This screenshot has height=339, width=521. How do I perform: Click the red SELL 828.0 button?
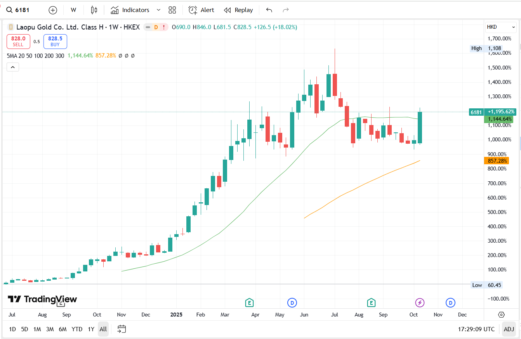pyautogui.click(x=18, y=41)
